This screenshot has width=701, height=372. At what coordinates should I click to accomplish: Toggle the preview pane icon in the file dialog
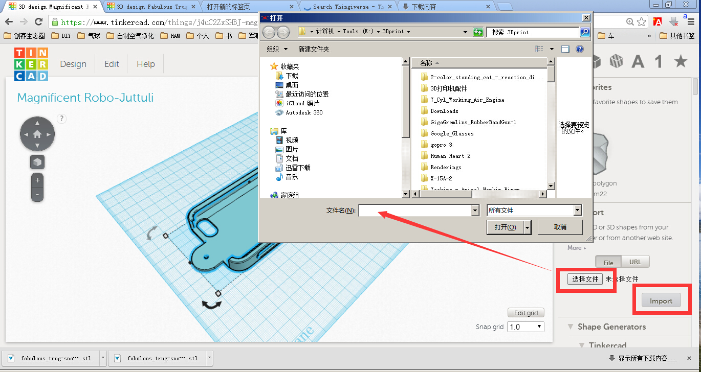(565, 49)
